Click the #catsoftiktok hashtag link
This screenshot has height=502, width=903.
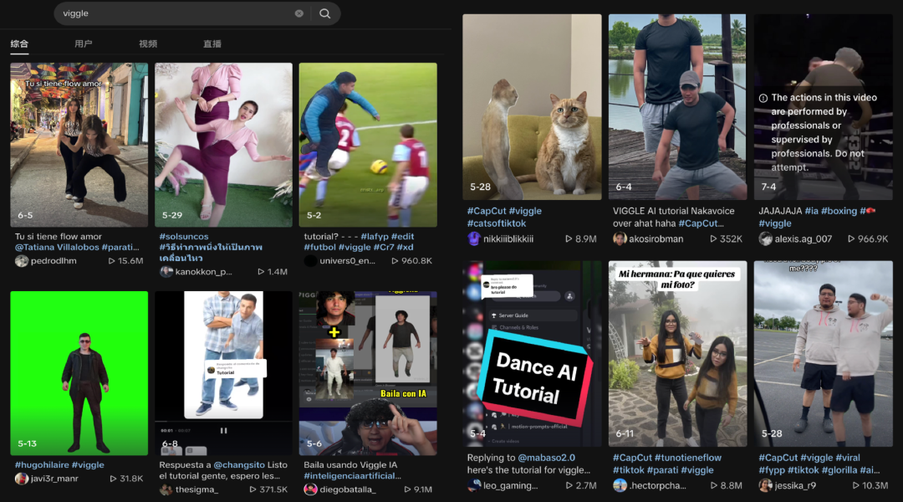coord(497,223)
